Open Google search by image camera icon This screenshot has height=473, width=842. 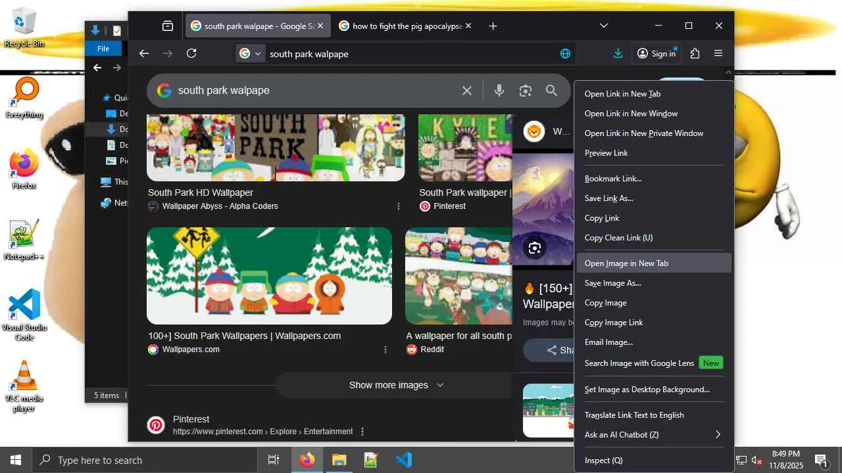click(x=525, y=91)
